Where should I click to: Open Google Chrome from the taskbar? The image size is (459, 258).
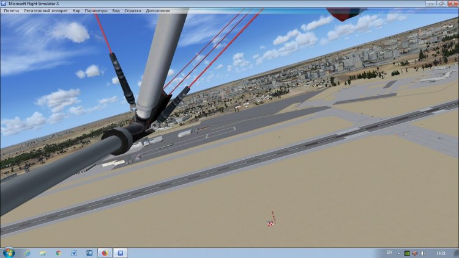[x=58, y=253]
